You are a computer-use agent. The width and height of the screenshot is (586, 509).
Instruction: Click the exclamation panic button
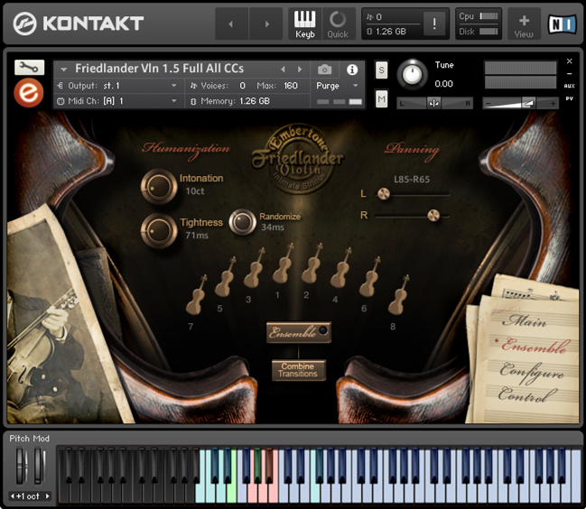[435, 24]
